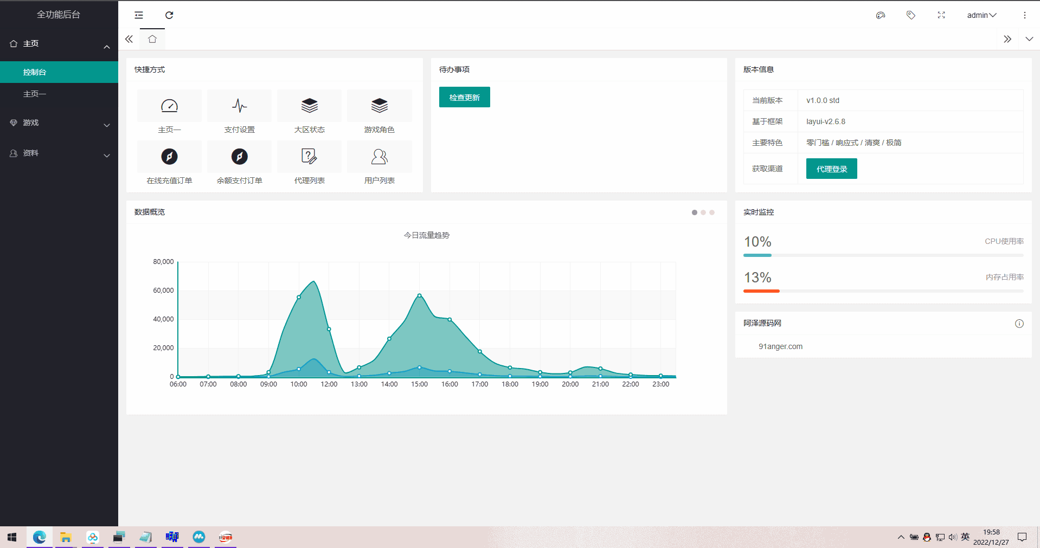Switch to second chart carousel dot

703,212
